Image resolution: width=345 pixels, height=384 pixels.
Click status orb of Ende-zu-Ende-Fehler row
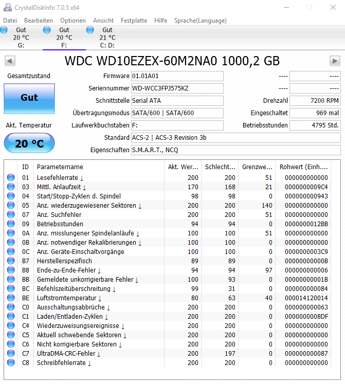[11, 270]
